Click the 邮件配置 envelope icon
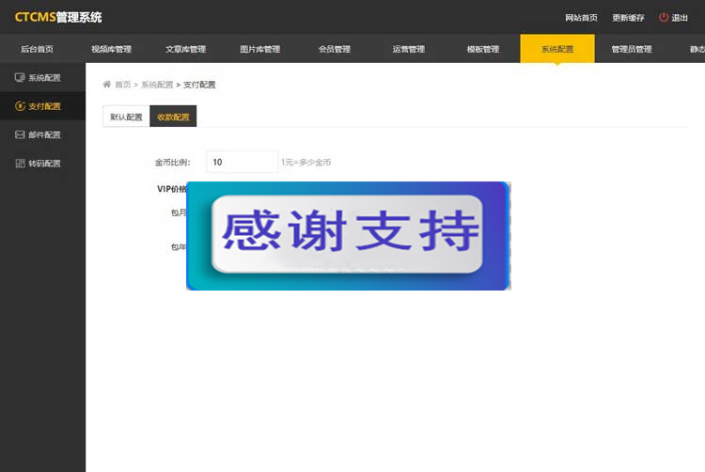The image size is (705, 472). 20,134
